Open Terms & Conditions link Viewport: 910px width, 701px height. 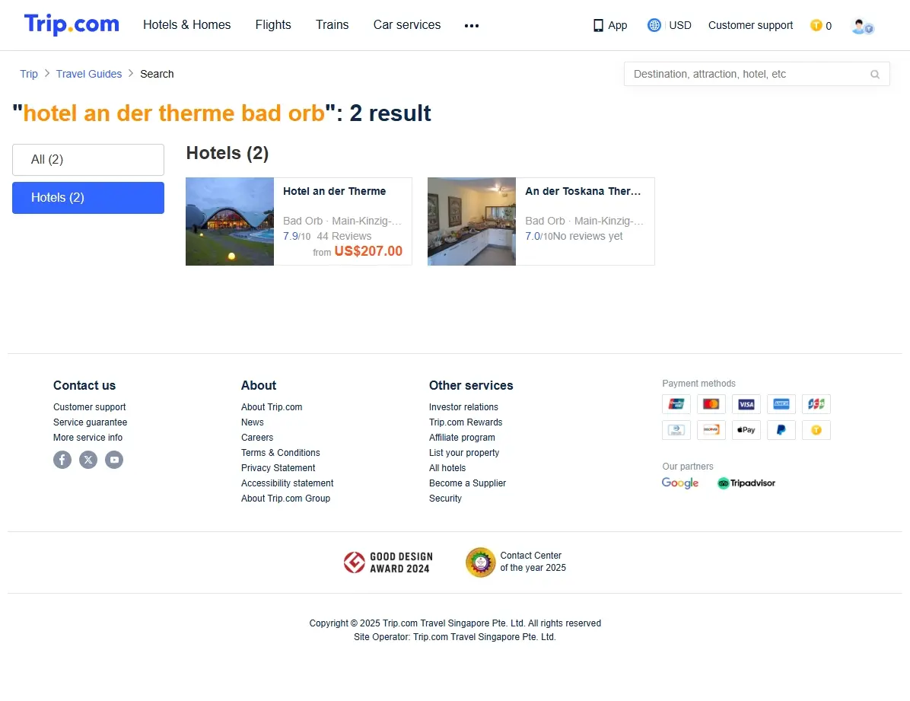[x=280, y=452]
